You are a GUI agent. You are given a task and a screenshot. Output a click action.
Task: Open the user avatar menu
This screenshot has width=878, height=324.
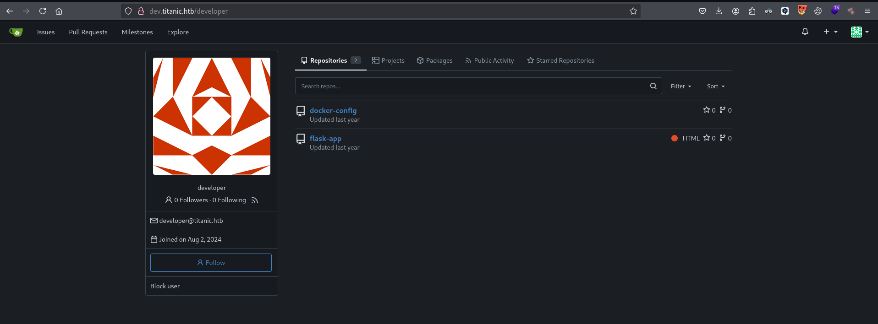coord(859,32)
